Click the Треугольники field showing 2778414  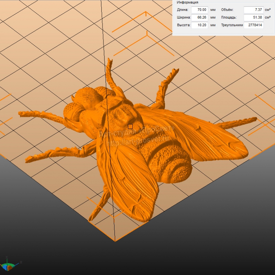pos(253,25)
